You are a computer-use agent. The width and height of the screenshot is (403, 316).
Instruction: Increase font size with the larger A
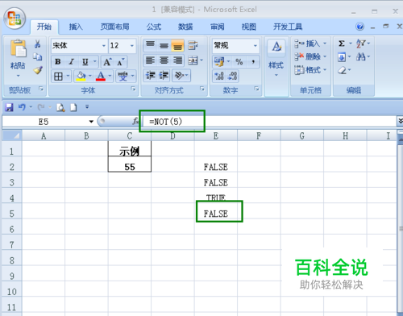107,62
